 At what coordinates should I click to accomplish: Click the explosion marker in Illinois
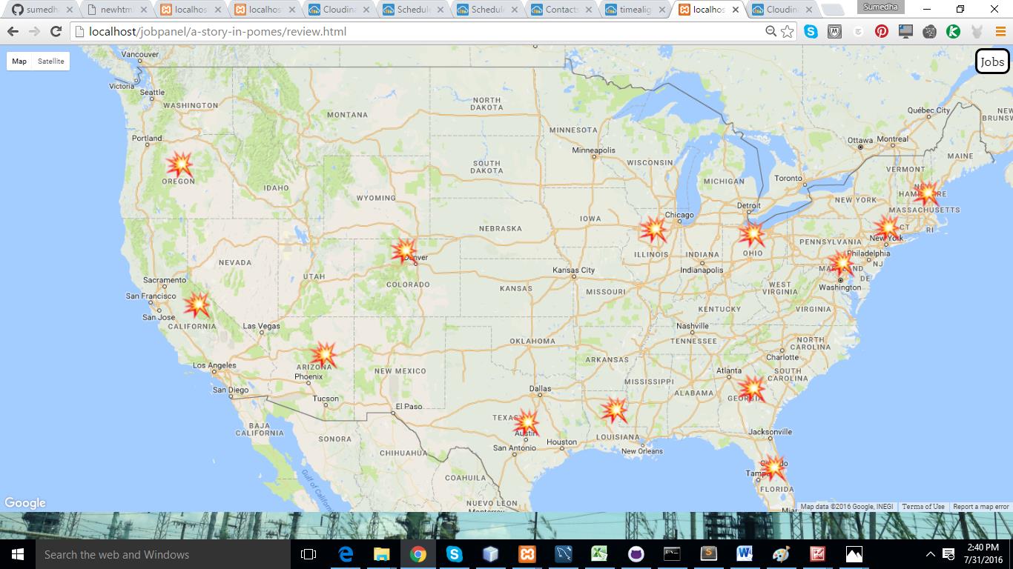tap(653, 229)
